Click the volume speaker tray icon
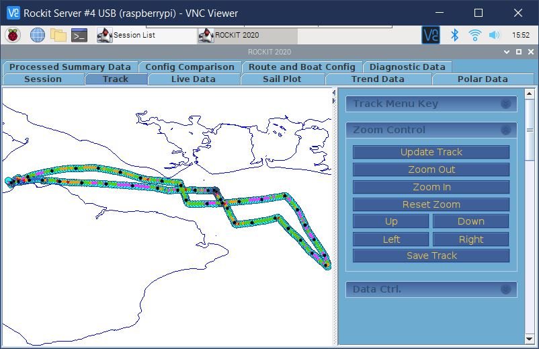This screenshot has height=349, width=539. [x=495, y=35]
